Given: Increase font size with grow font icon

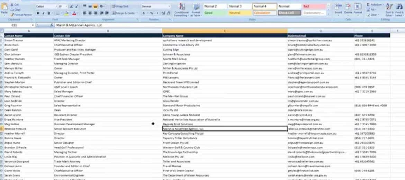Looking at the screenshot, I should pos(71,6).
